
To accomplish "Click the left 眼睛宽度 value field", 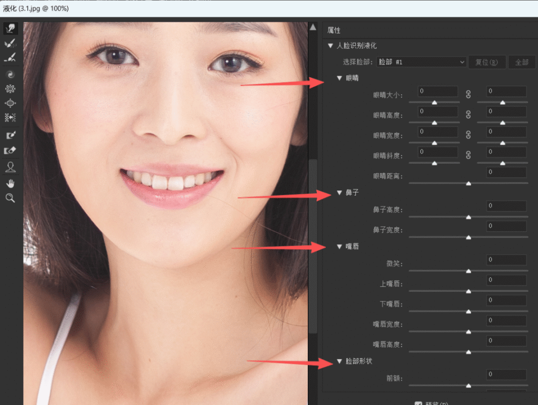I will (438, 132).
